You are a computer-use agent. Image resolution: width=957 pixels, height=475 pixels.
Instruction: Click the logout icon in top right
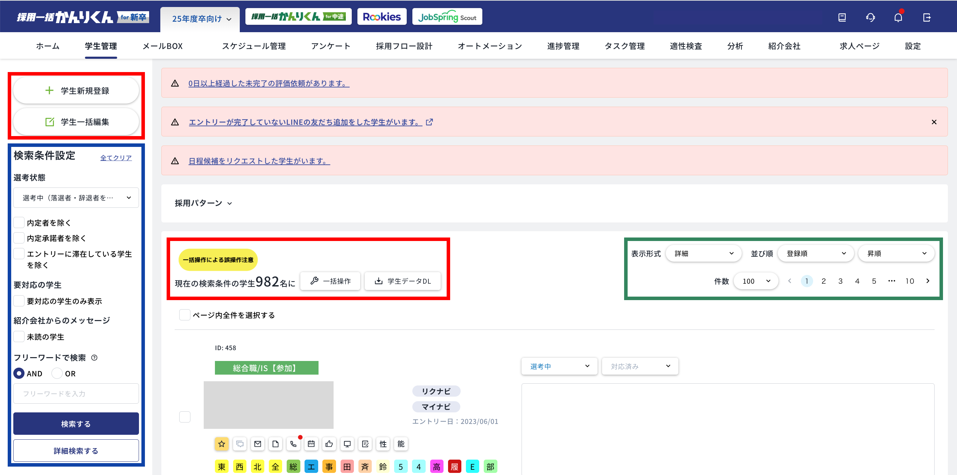coord(927,17)
